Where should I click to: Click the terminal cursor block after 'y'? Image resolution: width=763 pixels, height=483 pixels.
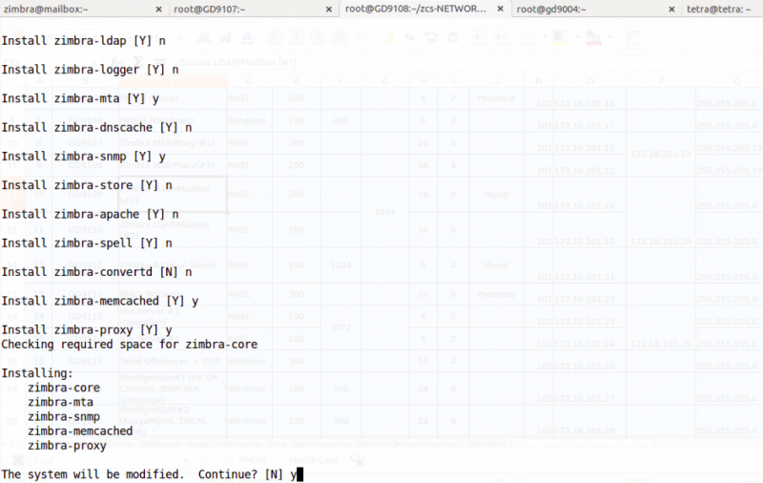(x=299, y=474)
